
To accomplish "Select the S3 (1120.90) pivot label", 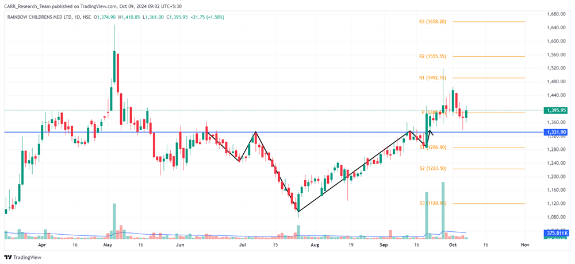I will tap(433, 203).
